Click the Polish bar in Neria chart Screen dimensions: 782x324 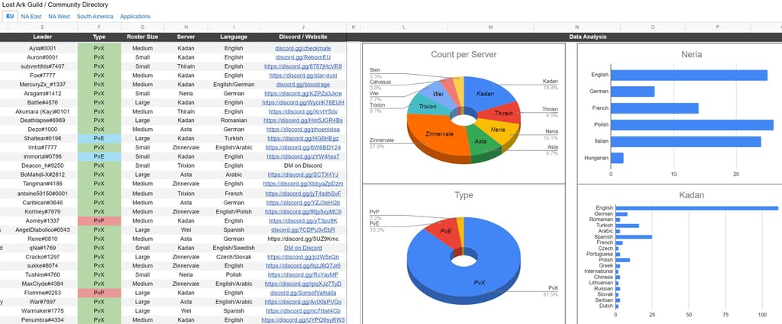click(692, 125)
